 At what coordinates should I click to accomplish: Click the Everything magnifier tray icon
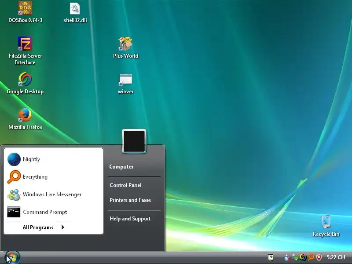coord(311,257)
